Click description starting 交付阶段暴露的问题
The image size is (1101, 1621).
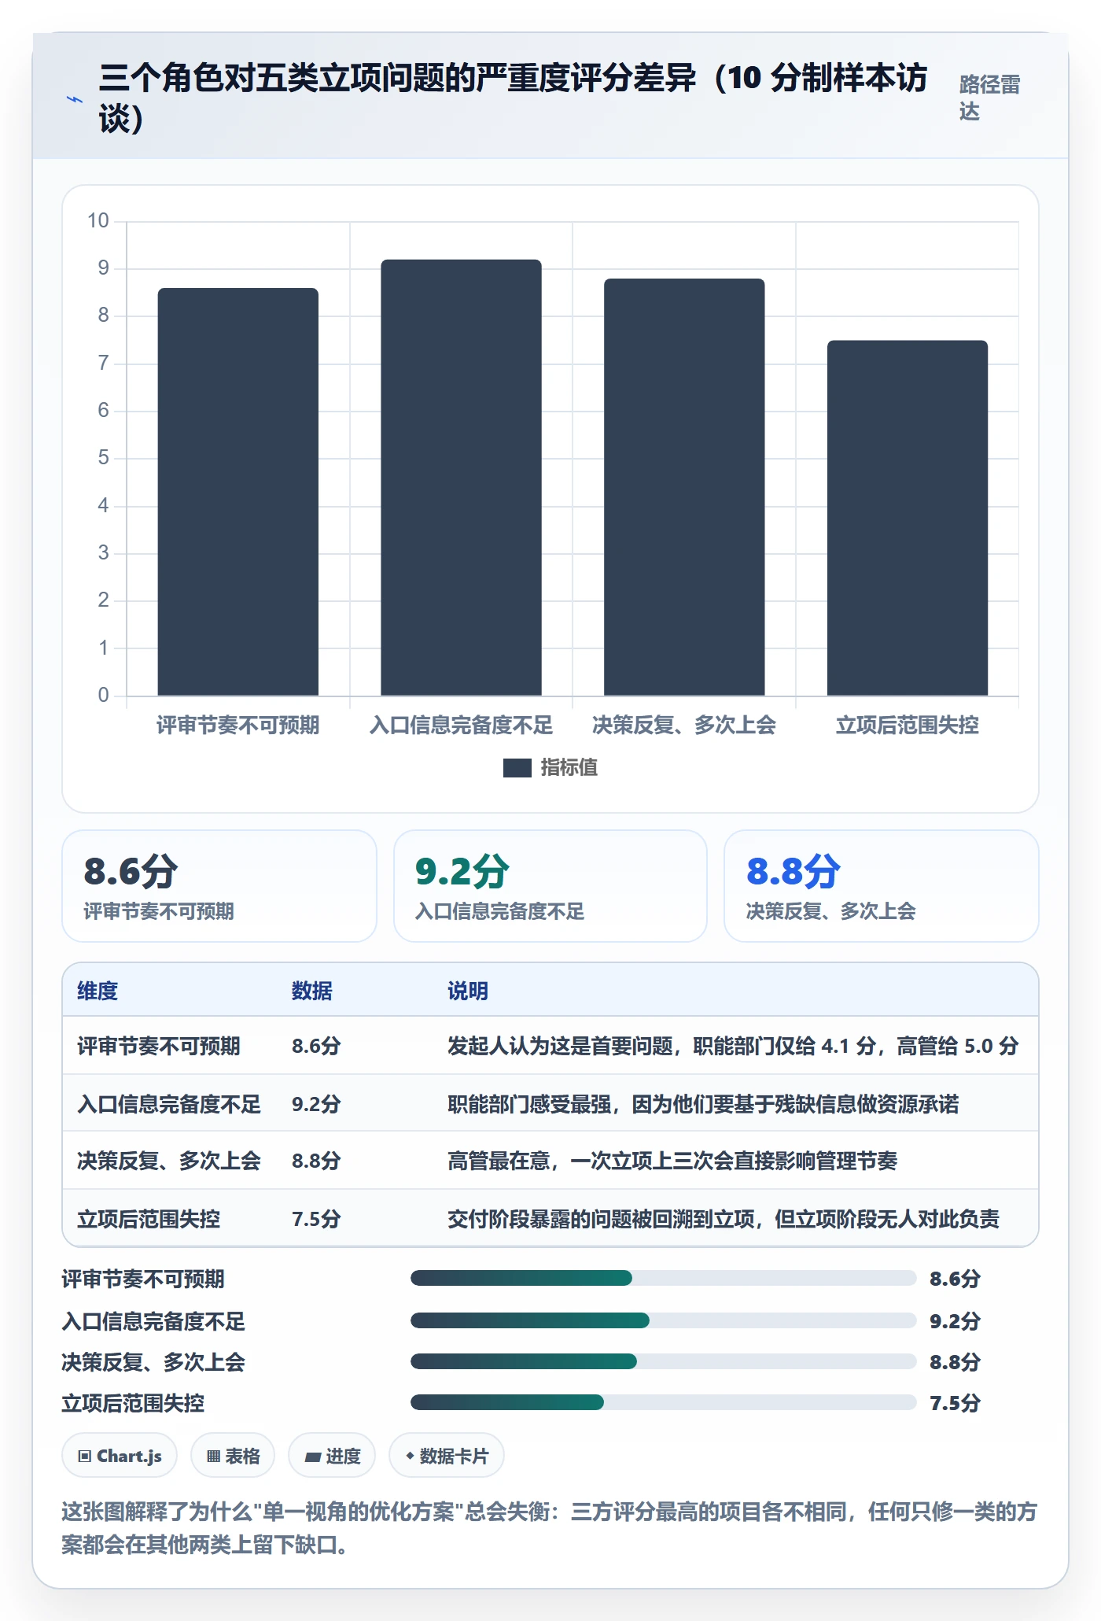tap(724, 1219)
